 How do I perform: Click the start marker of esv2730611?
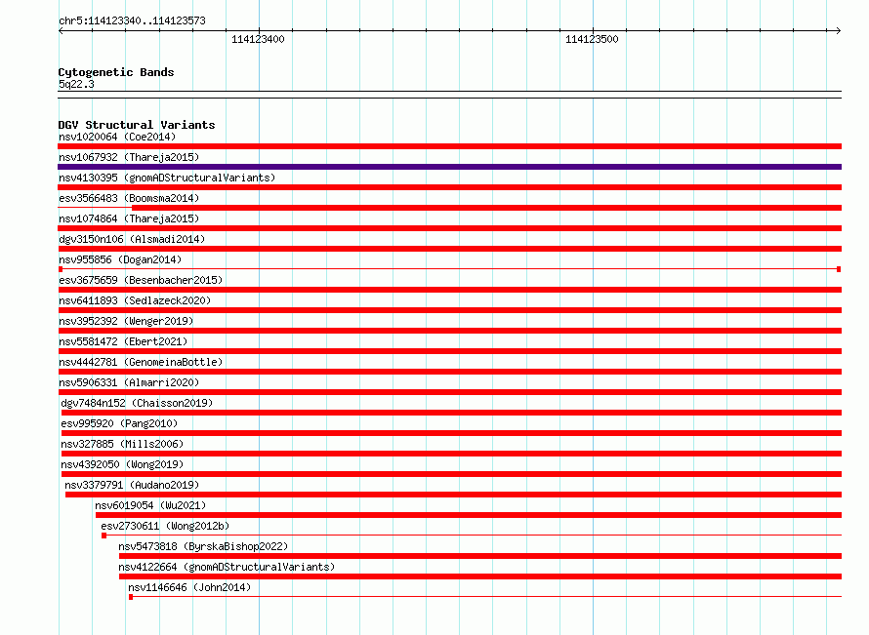(103, 536)
